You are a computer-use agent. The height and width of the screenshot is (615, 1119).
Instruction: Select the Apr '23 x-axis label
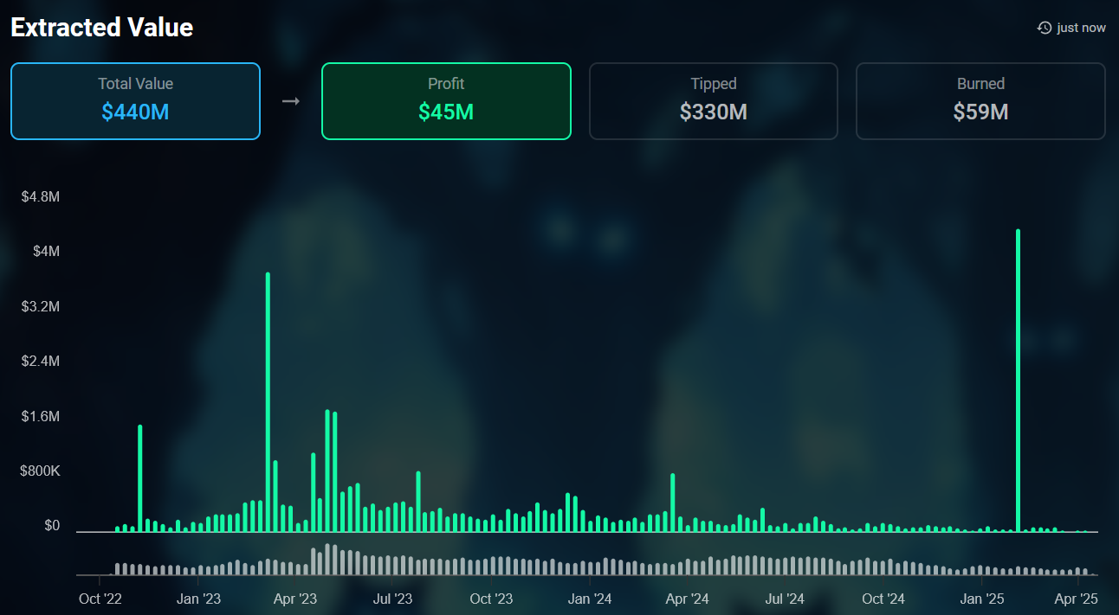(295, 599)
